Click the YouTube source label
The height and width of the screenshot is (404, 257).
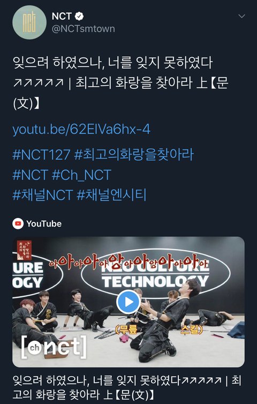click(44, 223)
